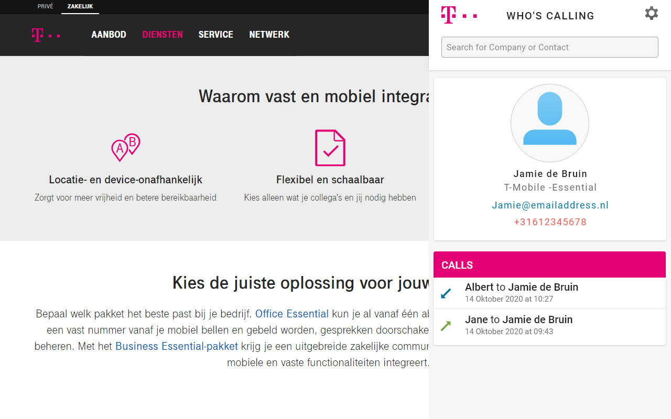Select the Albert to Jamie de Bruin call
This screenshot has width=671, height=419.
[549, 293]
